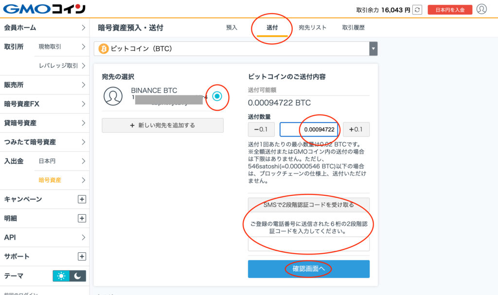Focus the 2段階認証コード input field
The image size is (498, 295).
tap(309, 244)
